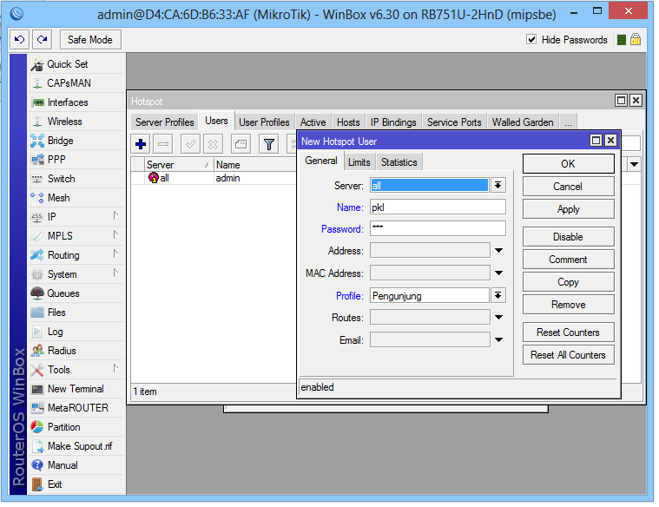The height and width of the screenshot is (507, 659).
Task: Open PPP menu in sidebar
Action: pos(77,160)
